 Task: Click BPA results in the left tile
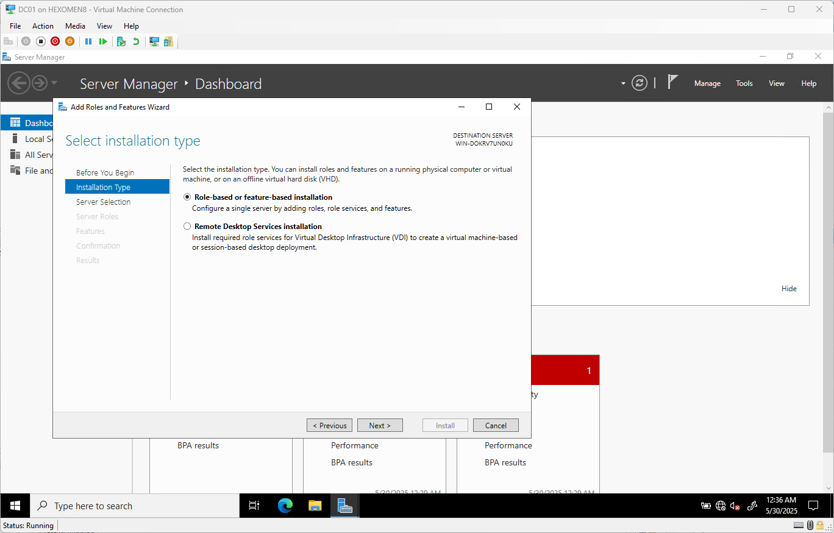click(x=198, y=445)
